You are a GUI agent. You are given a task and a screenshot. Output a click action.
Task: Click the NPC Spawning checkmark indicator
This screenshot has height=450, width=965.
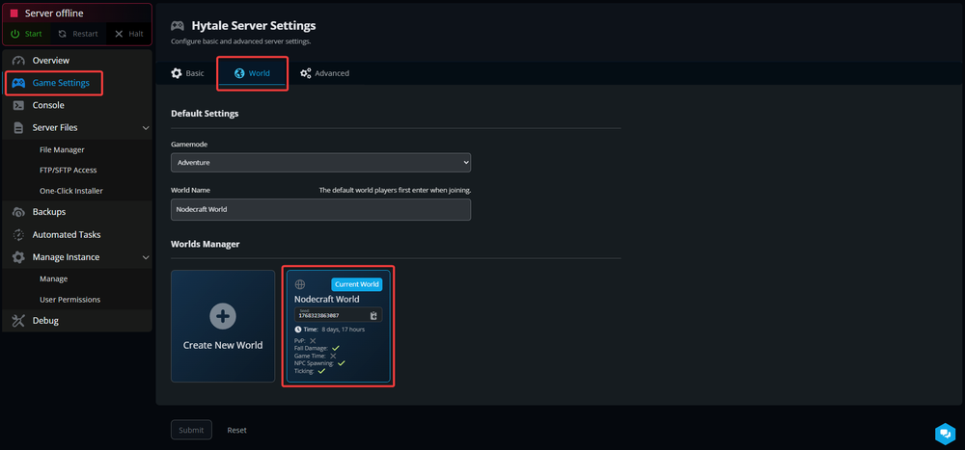pyautogui.click(x=341, y=363)
